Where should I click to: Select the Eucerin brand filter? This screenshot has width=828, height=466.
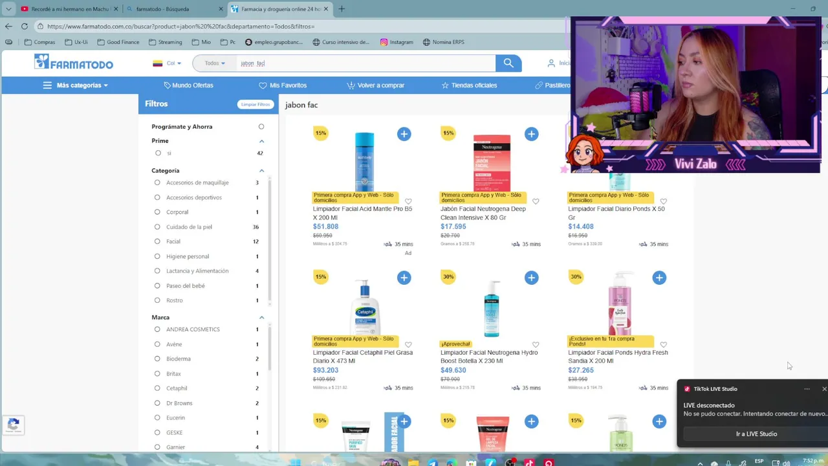tap(157, 417)
